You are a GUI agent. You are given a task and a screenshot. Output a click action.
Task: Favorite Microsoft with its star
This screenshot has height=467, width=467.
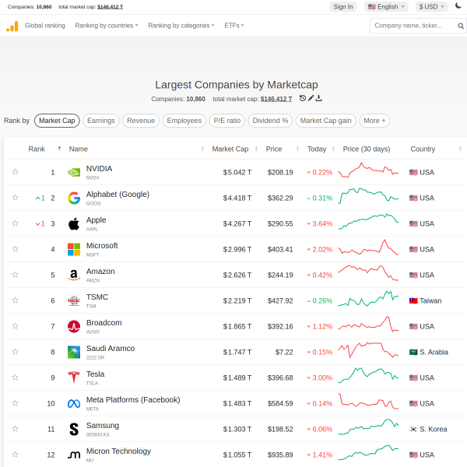(16, 249)
